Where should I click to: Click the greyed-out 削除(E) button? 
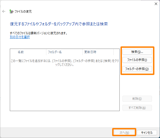click(x=137, y=99)
